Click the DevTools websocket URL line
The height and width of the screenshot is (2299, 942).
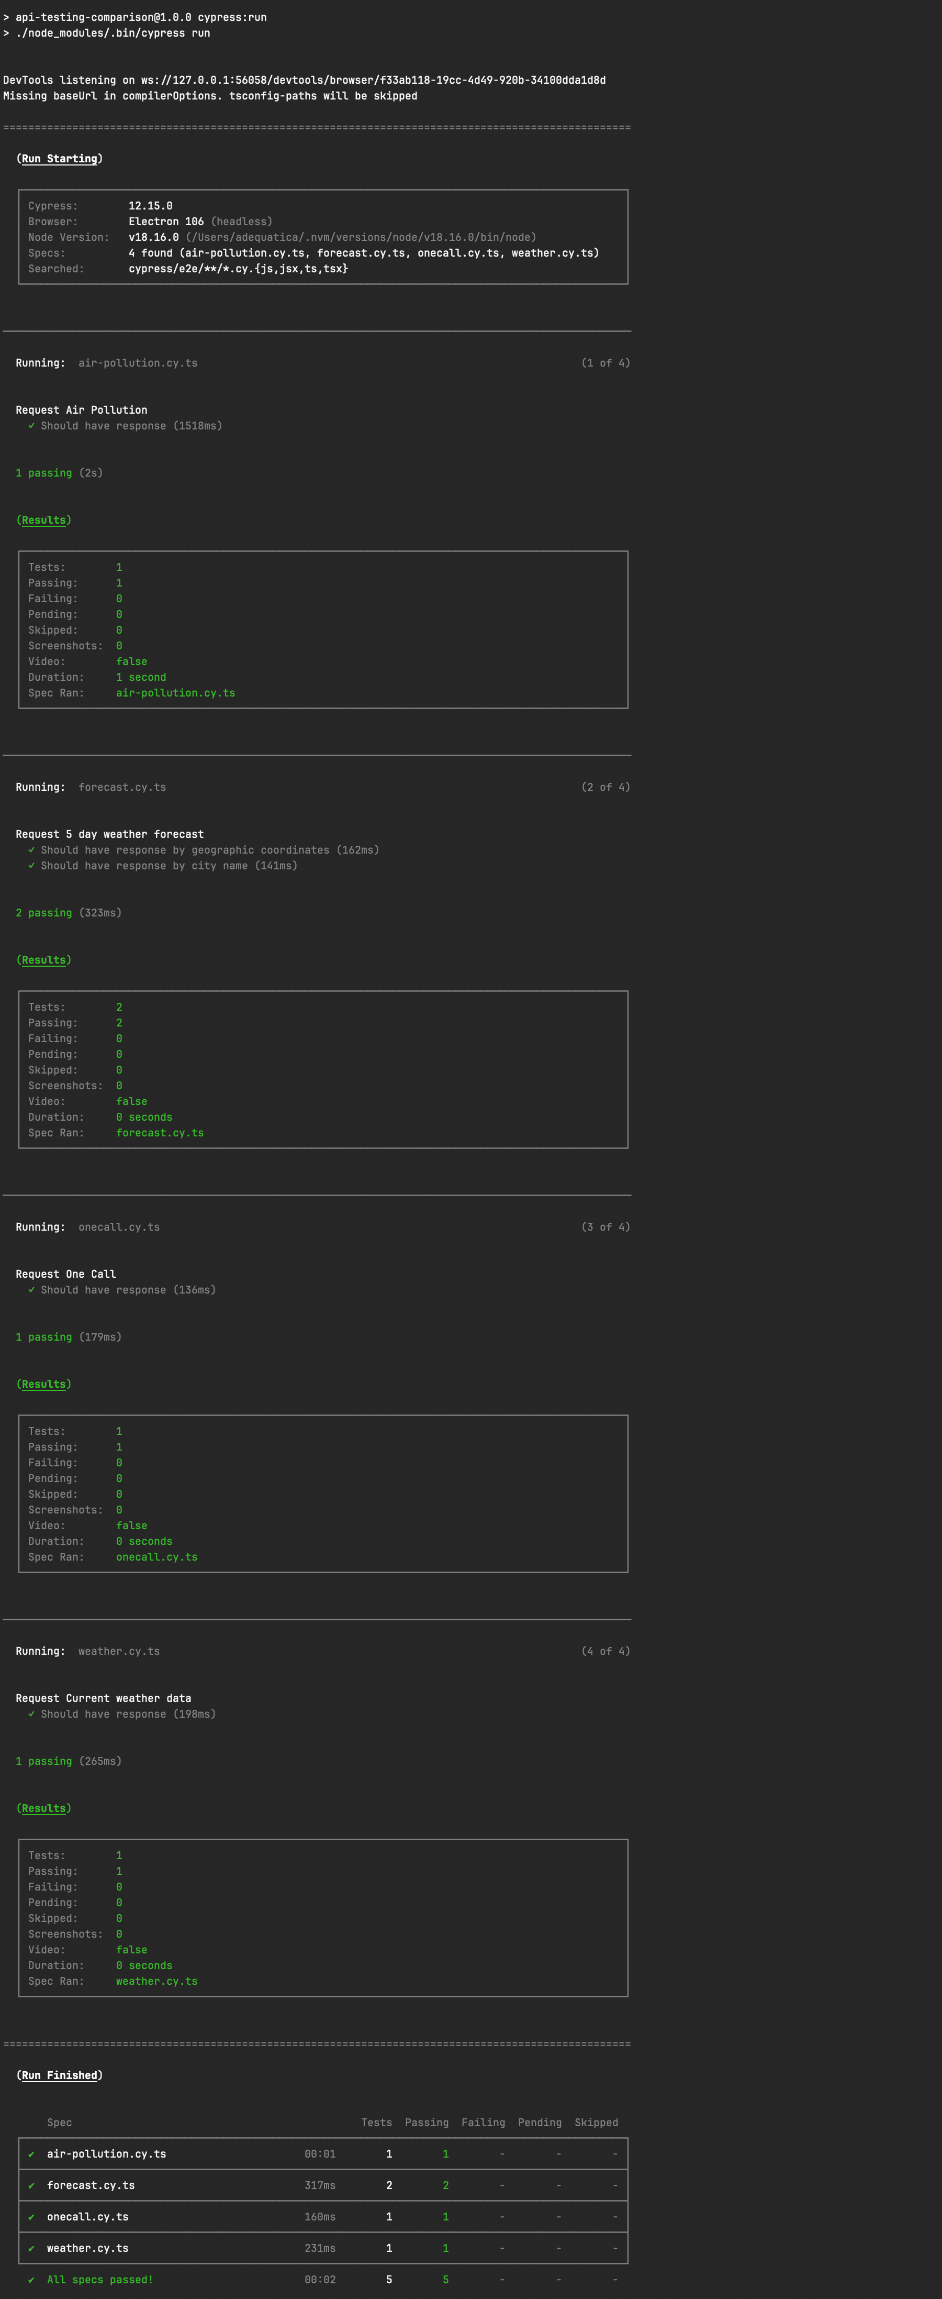[304, 80]
